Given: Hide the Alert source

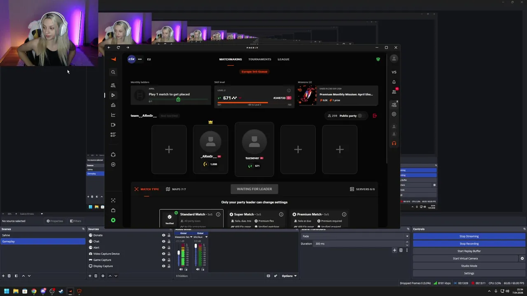Looking at the screenshot, I should pos(163,247).
